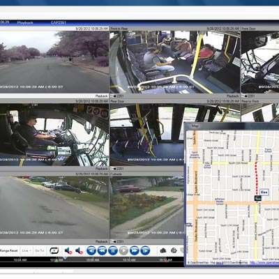The height and width of the screenshot is (279, 279).
Task: Click the green marker on timeline
Action: point(56,262)
